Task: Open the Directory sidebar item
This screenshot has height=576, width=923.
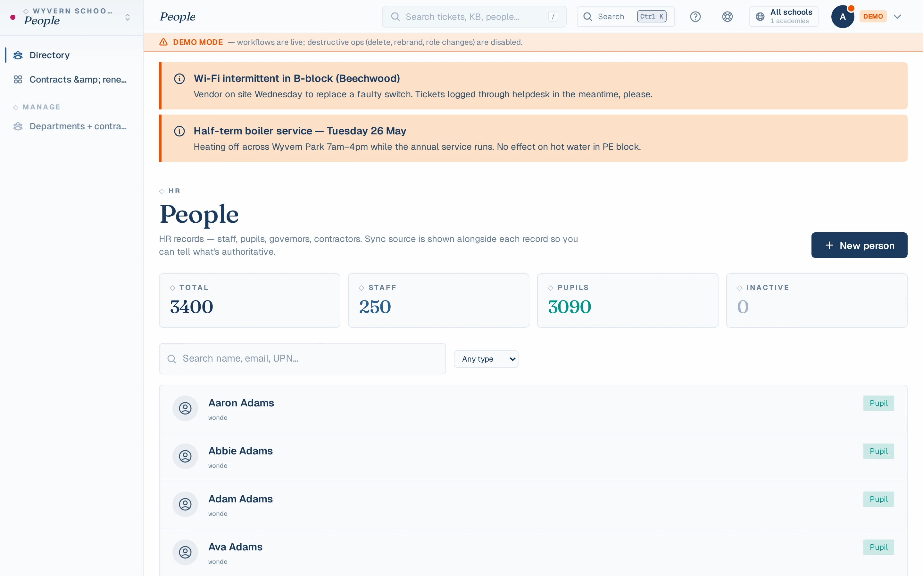Action: pyautogui.click(x=71, y=55)
